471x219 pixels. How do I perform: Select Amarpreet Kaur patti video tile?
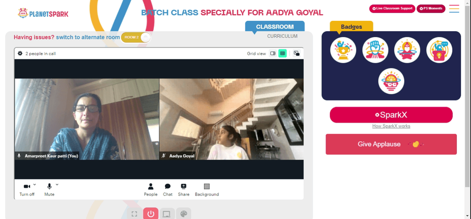[x=87, y=119]
